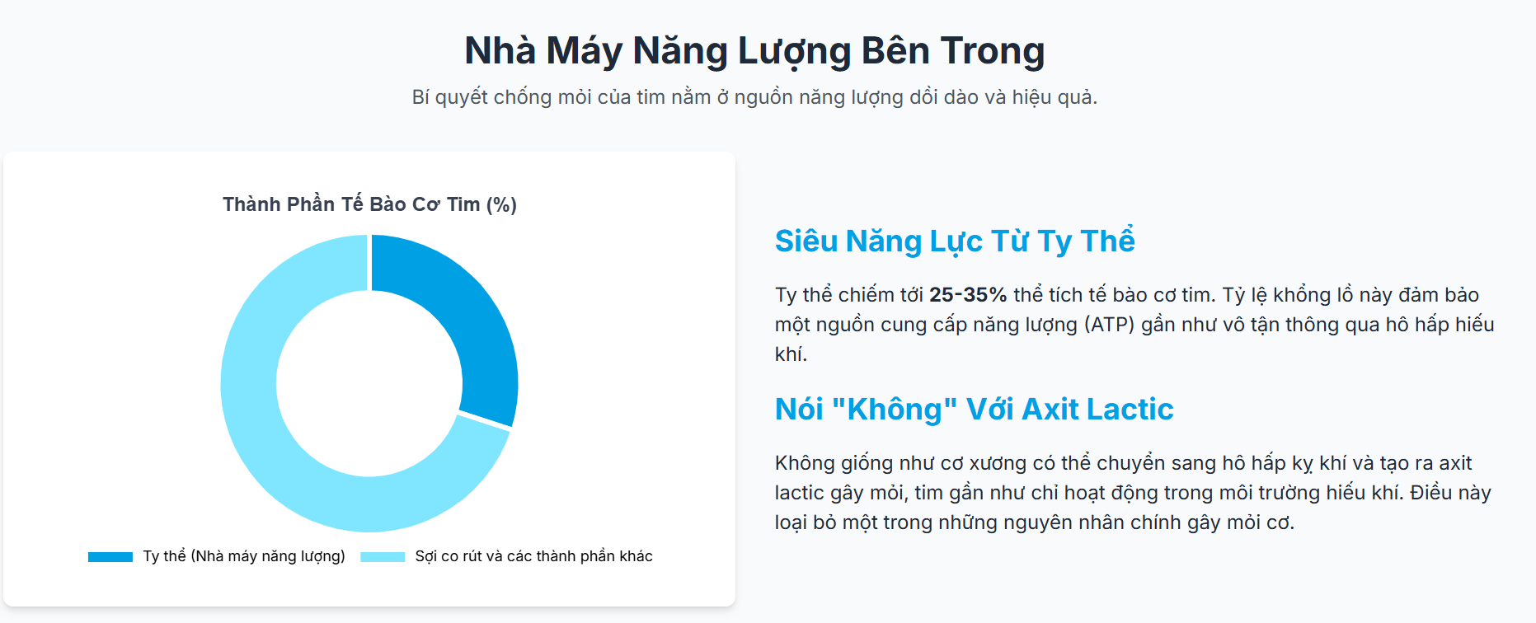The width and height of the screenshot is (1536, 623).
Task: Click the bold "25-35%" figure
Action: point(968,295)
